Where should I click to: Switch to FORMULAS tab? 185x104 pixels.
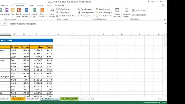pyautogui.click(x=21, y=5)
